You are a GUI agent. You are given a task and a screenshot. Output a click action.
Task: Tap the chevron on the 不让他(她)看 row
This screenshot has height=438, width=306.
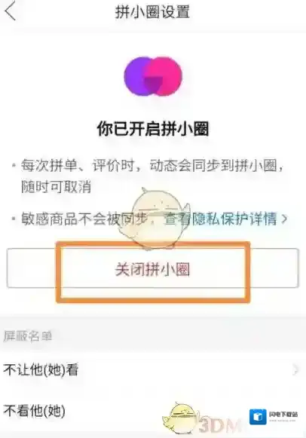[x=295, y=369]
